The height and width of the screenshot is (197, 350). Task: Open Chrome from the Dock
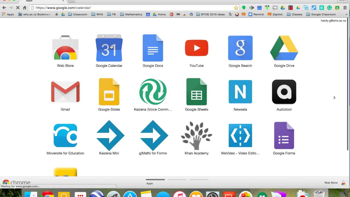coord(48,194)
